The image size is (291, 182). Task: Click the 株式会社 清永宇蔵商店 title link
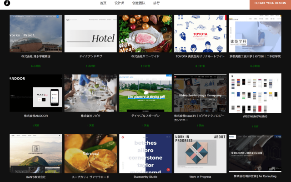click(36, 56)
